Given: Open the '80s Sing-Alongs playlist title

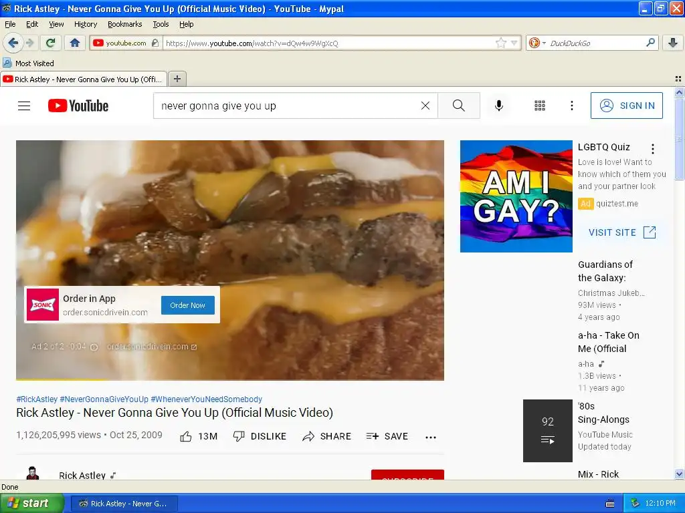Looking at the screenshot, I should pos(603,413).
